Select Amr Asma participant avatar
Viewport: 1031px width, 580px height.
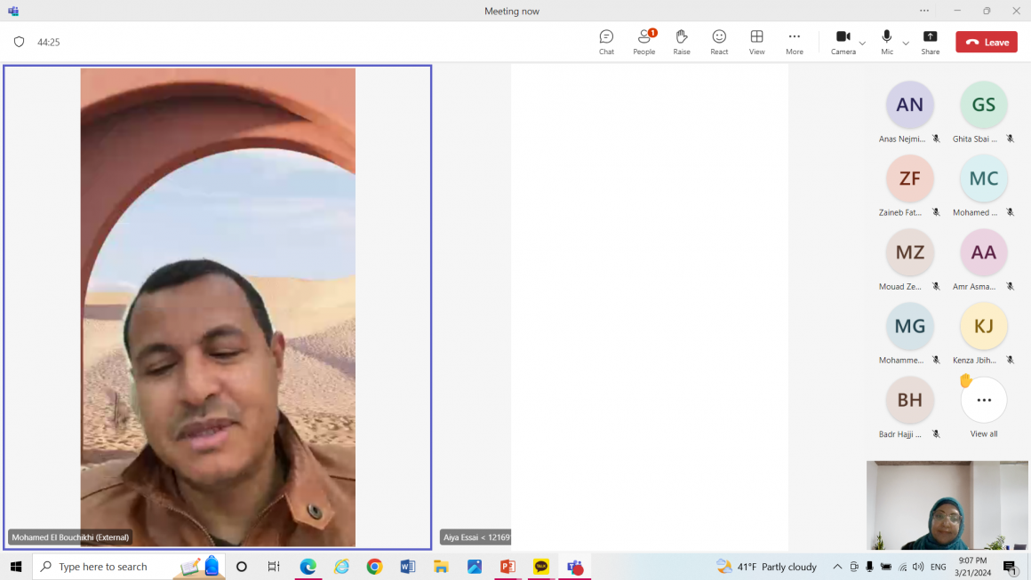[984, 252]
